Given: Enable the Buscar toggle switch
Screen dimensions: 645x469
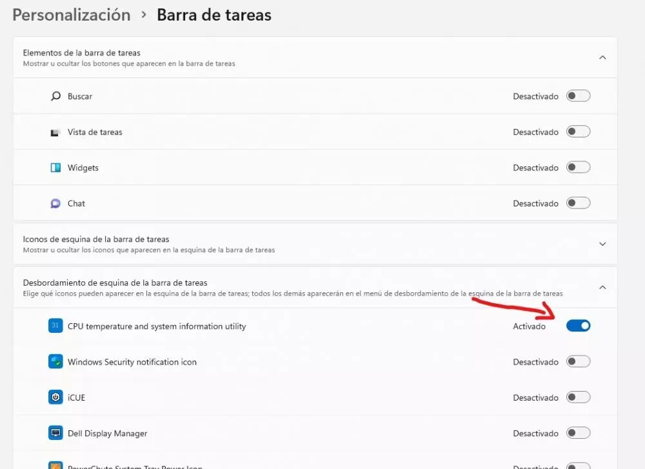Looking at the screenshot, I should coord(578,96).
